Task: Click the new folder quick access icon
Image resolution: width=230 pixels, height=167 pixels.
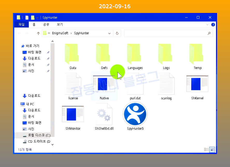Action: coord(33,17)
